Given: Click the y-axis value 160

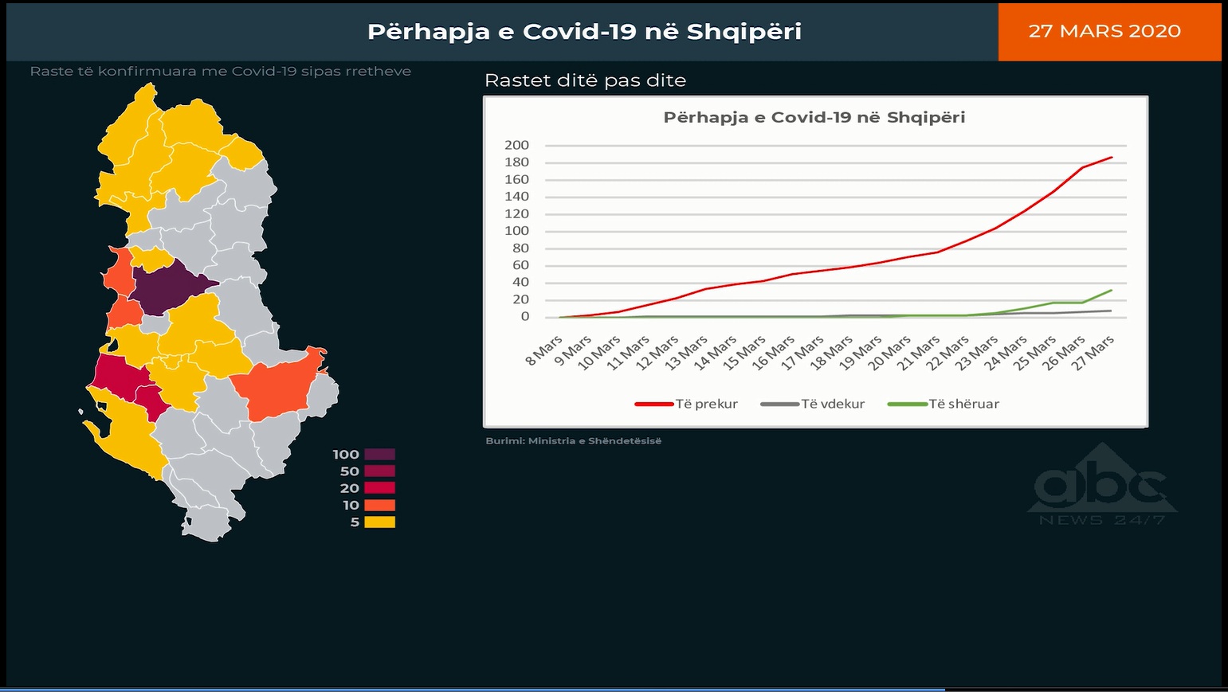Looking at the screenshot, I should click(x=516, y=179).
